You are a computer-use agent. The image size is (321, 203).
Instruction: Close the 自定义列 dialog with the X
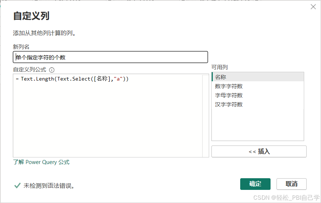313,7
